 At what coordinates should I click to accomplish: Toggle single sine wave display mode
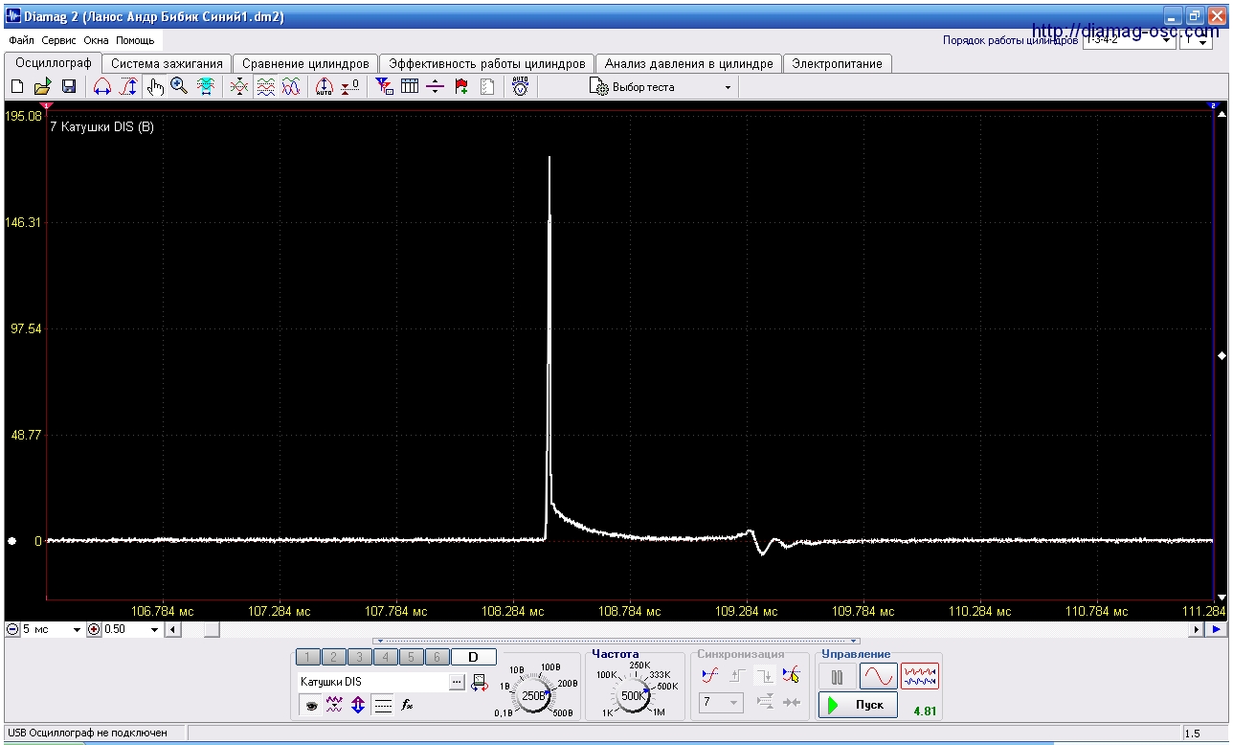pyautogui.click(x=878, y=677)
